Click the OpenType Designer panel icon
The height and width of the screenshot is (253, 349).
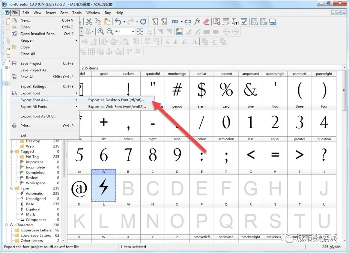click(226, 22)
